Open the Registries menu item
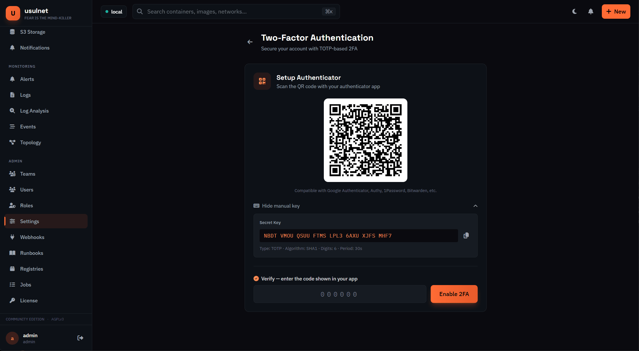This screenshot has height=351, width=639. [x=32, y=269]
